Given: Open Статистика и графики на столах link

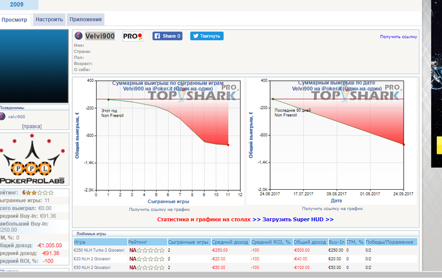Looking at the screenshot, I should 203,219.
